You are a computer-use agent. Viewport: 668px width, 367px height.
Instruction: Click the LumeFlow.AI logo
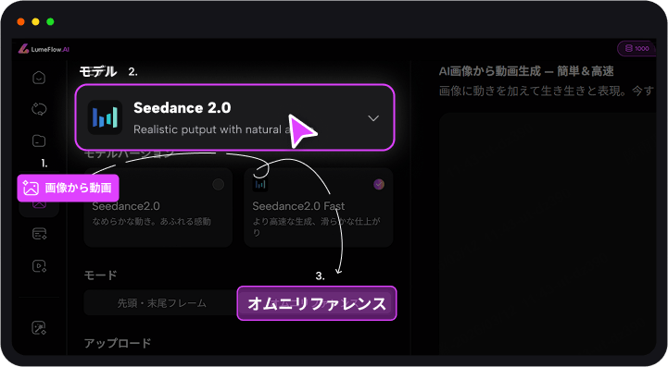pos(44,49)
